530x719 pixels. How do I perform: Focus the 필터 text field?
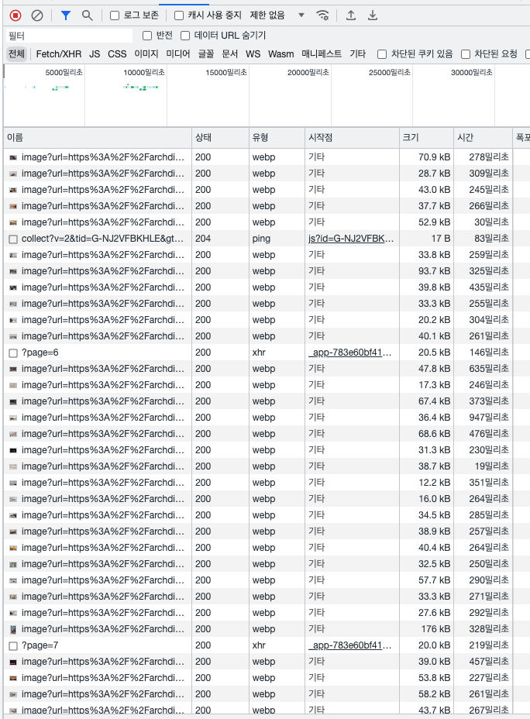[x=69, y=36]
